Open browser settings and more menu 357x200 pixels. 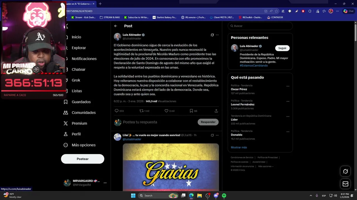coord(337,11)
